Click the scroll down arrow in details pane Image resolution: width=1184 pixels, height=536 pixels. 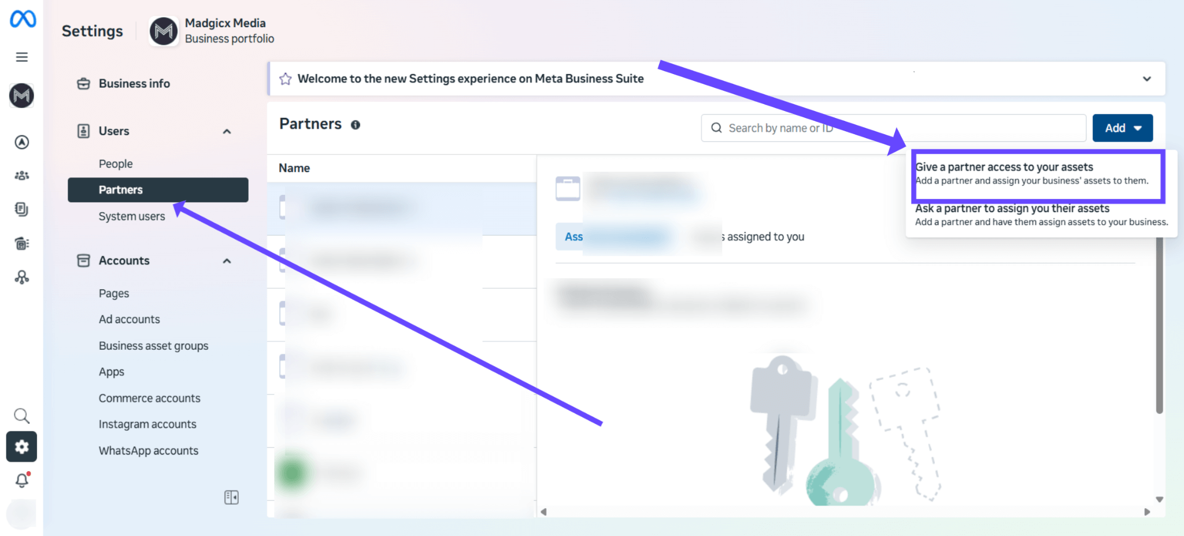tap(1159, 499)
